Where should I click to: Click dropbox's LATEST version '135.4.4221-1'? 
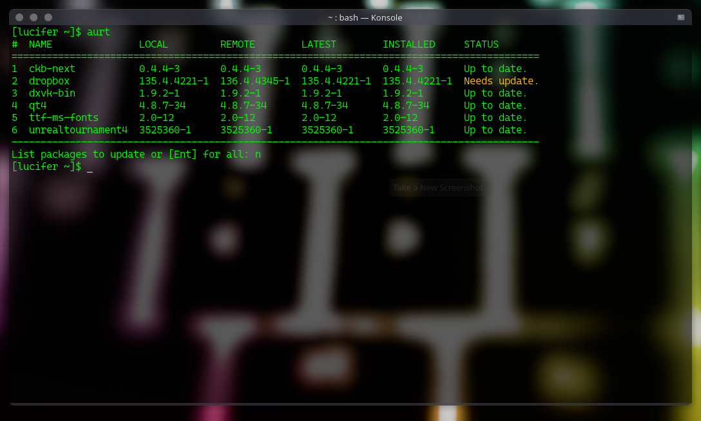coord(336,81)
